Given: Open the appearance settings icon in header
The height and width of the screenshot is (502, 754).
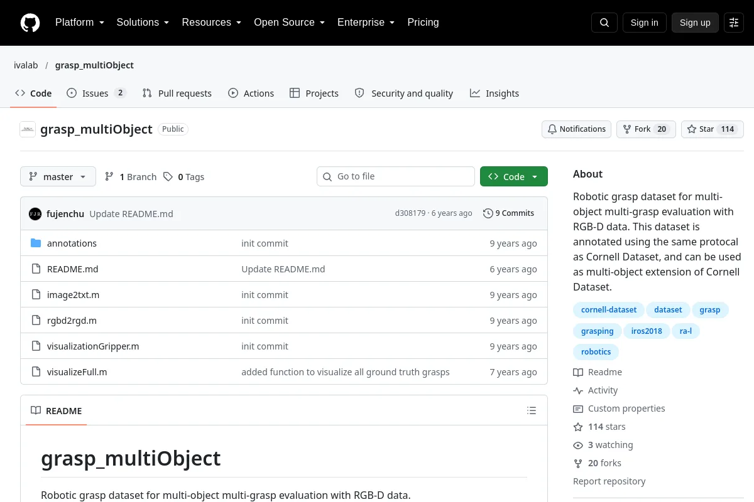Looking at the screenshot, I should [734, 23].
